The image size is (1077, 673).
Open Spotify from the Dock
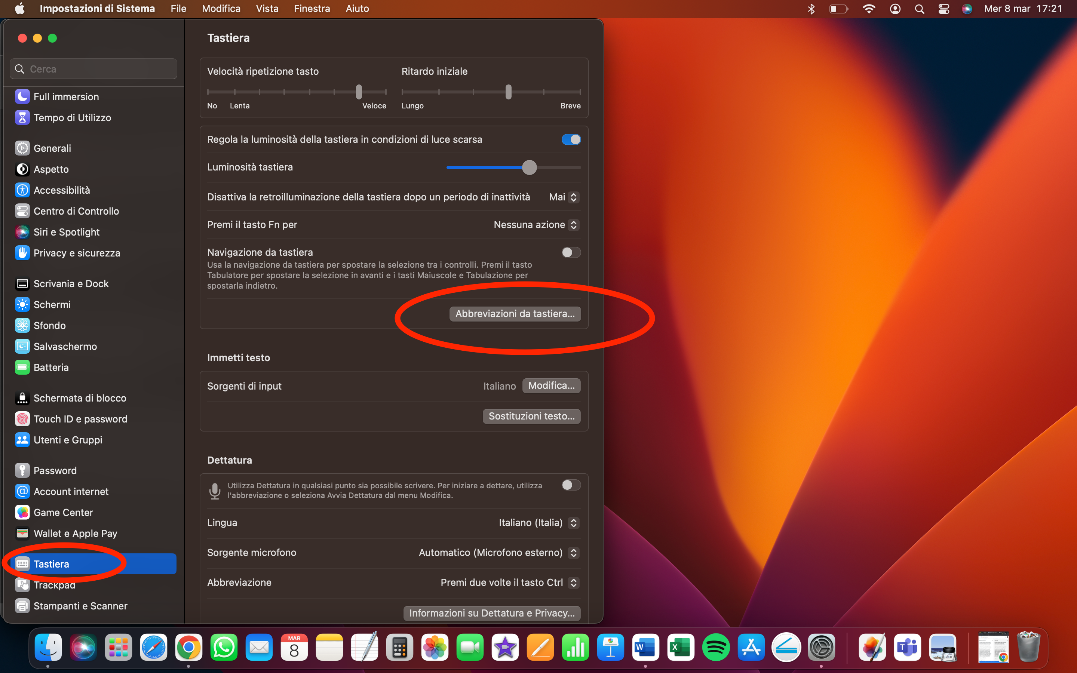pyautogui.click(x=716, y=648)
